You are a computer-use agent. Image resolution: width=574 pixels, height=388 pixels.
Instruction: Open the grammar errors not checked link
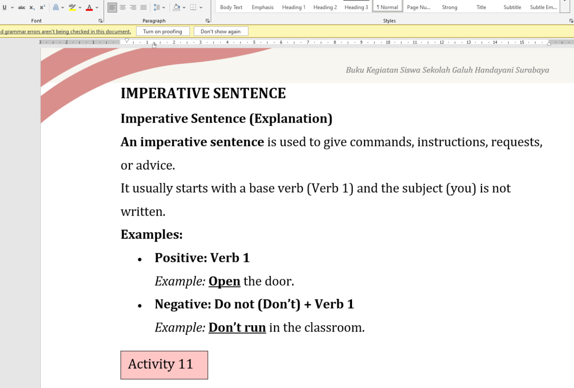coord(65,31)
